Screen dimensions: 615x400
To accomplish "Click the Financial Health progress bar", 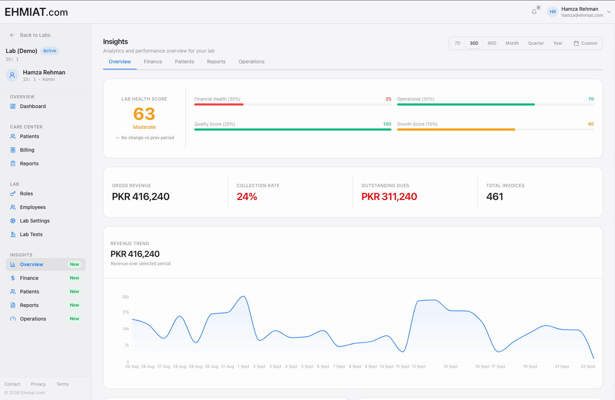I will tap(293, 104).
